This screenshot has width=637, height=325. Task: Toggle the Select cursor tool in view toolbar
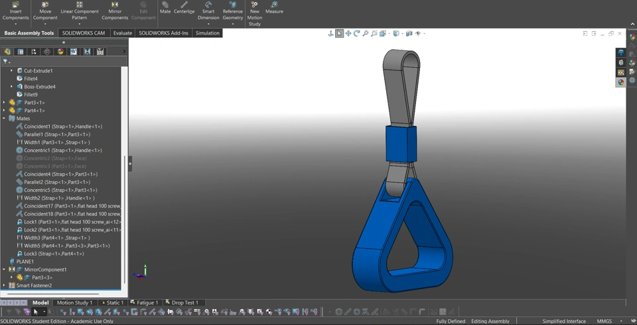coord(339,33)
